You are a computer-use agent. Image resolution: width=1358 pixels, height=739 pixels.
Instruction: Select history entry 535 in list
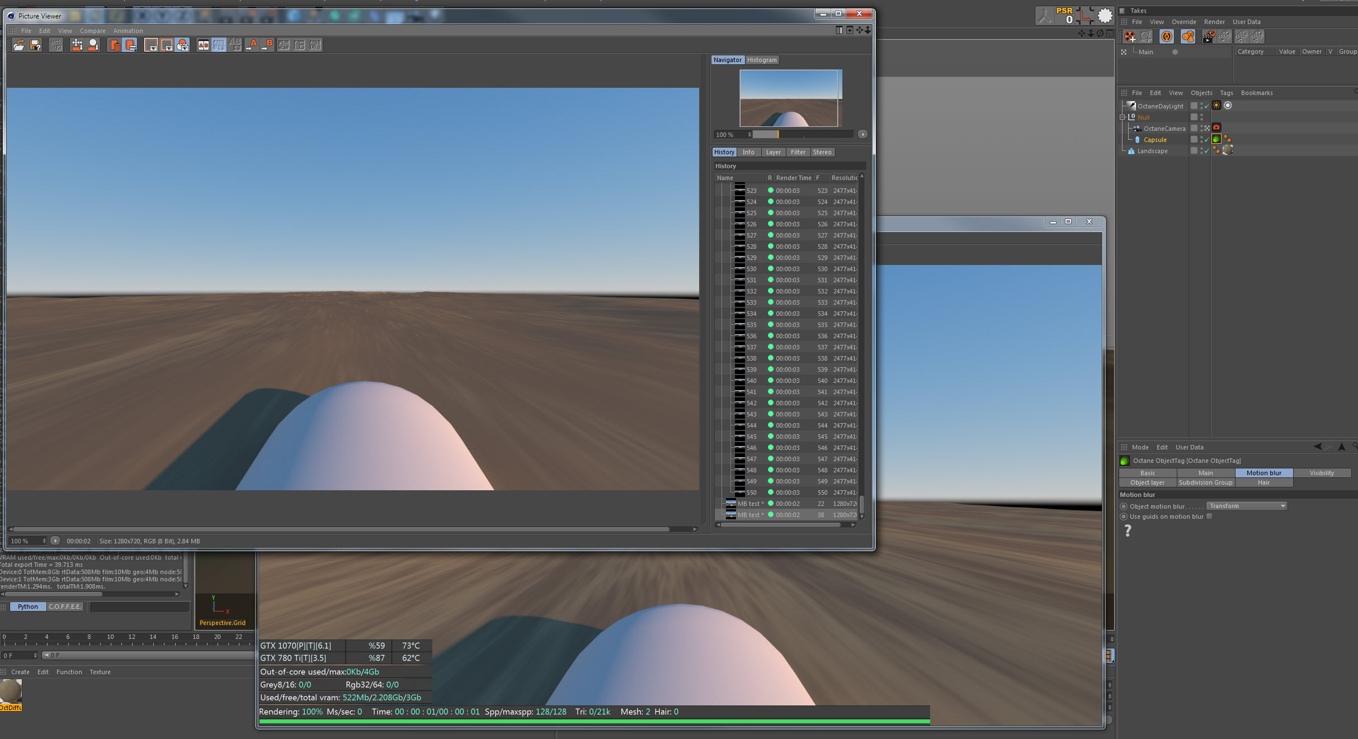coord(751,325)
